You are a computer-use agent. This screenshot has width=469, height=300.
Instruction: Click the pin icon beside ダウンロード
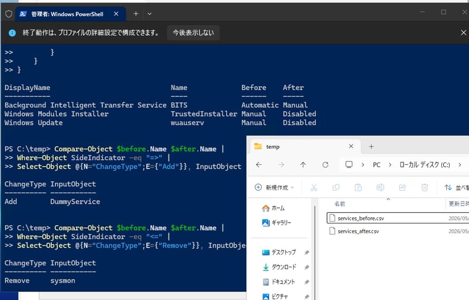click(x=307, y=267)
